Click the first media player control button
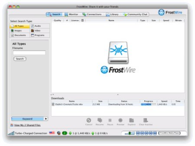The height and width of the screenshot is (146, 195). point(138,133)
